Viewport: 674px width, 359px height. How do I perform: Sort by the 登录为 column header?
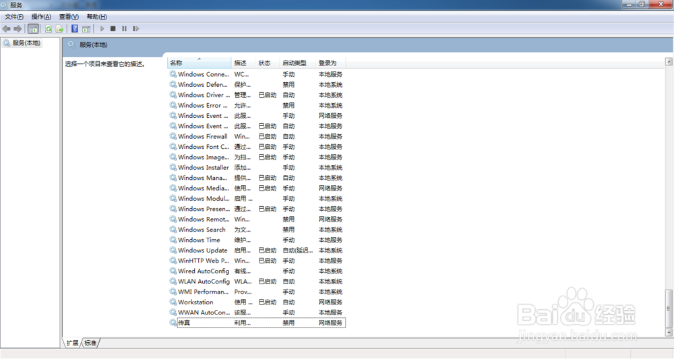(330, 63)
